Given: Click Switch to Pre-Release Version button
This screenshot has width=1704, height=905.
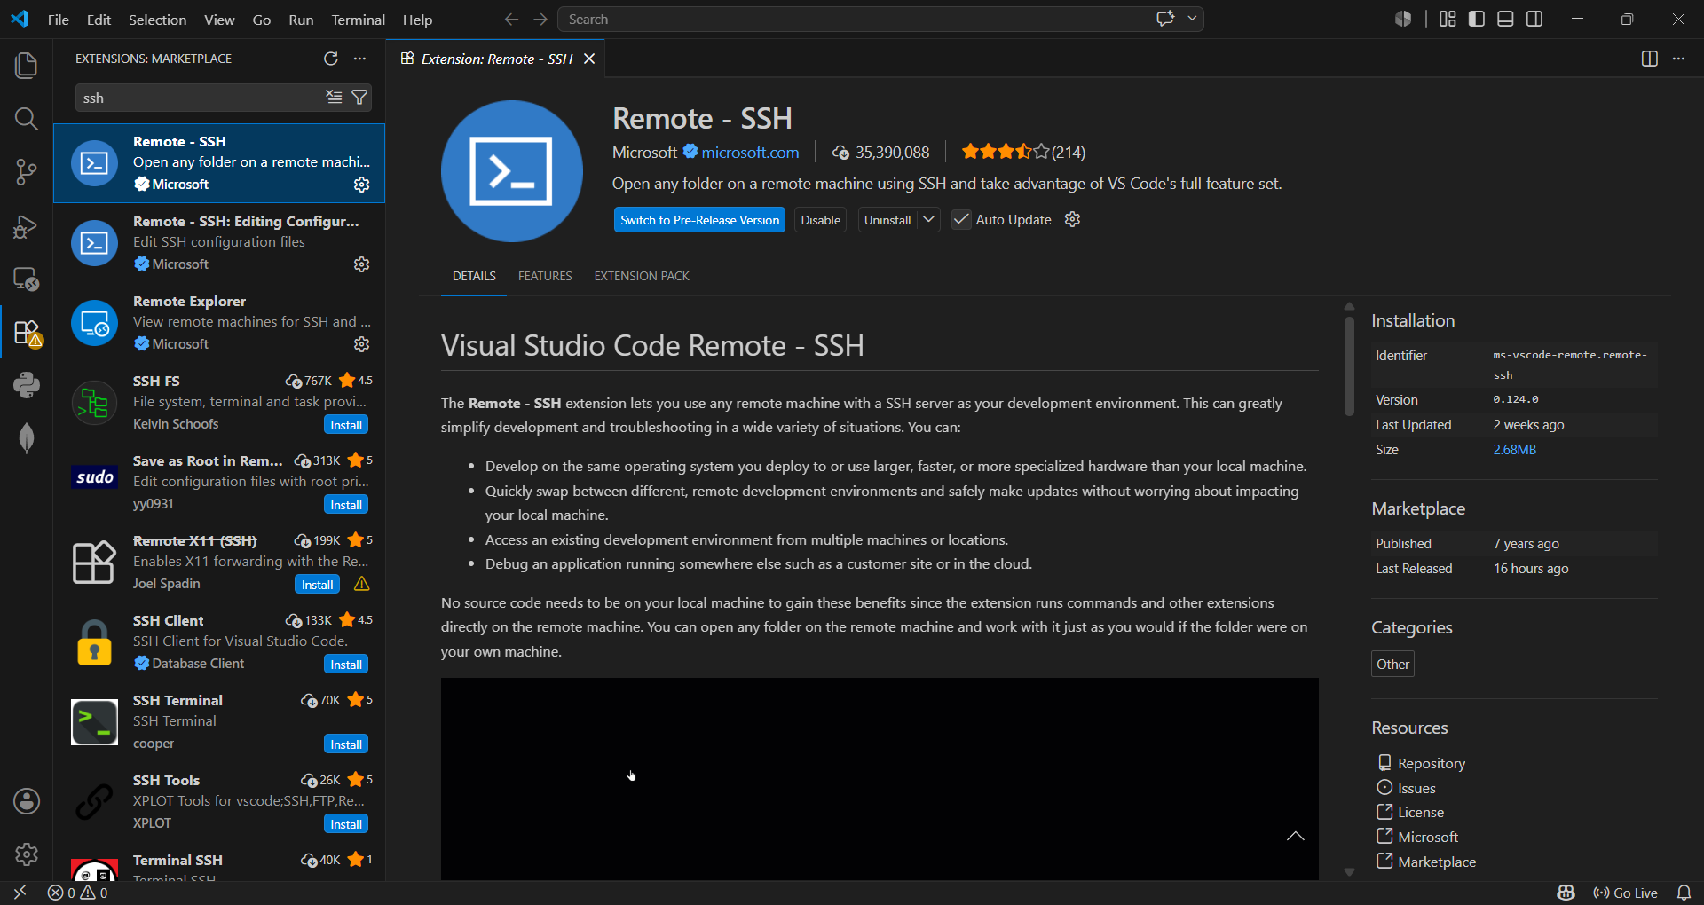Looking at the screenshot, I should tap(699, 220).
